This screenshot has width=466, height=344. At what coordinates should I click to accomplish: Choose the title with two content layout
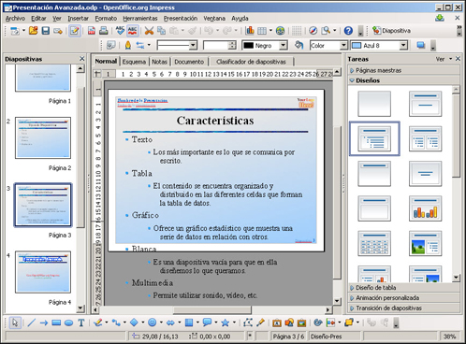(x=426, y=138)
